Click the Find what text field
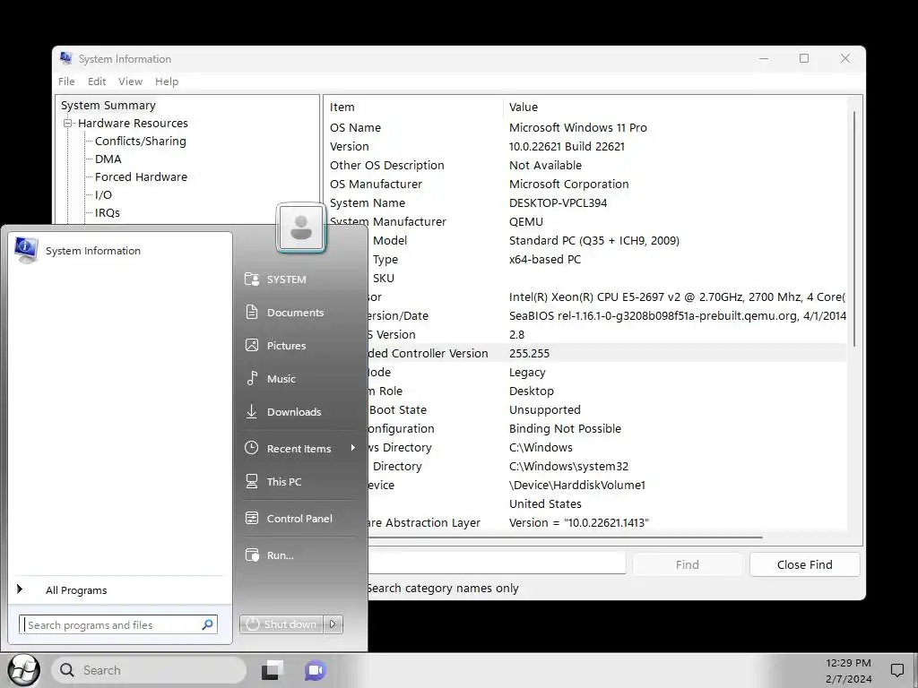 point(497,563)
